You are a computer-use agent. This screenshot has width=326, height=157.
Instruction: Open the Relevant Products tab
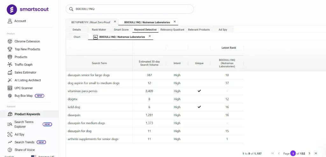[x=199, y=30]
